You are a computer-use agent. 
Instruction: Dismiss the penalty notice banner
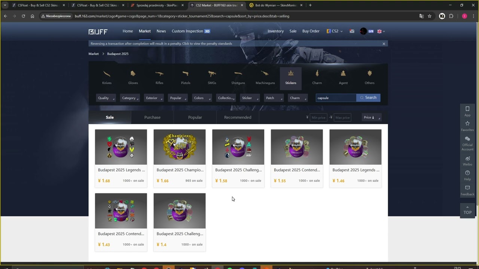[x=384, y=44]
